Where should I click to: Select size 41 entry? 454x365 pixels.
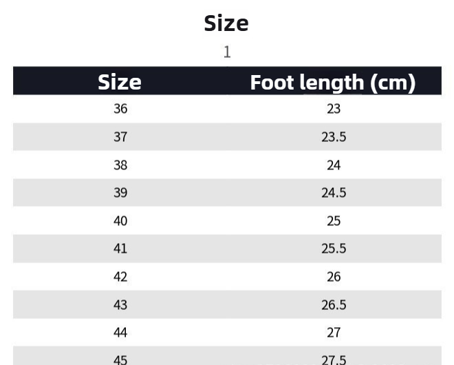120,249
